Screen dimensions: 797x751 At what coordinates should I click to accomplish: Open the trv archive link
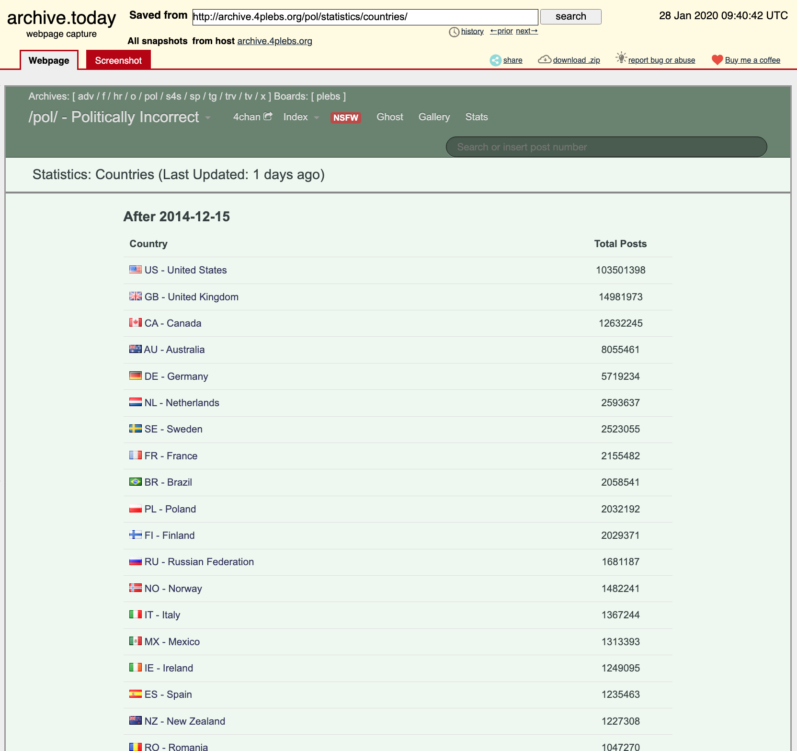point(230,96)
